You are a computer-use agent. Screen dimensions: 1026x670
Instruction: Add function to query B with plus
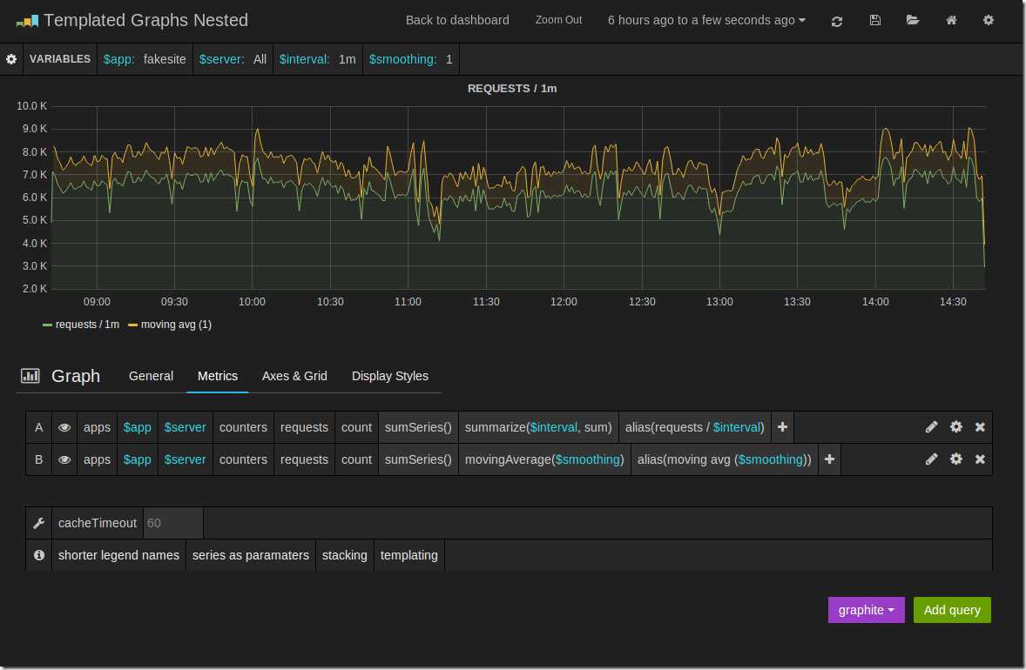(829, 459)
